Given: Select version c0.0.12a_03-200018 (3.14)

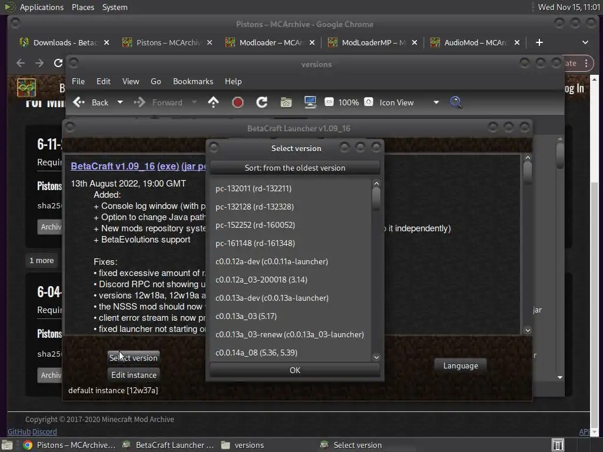Looking at the screenshot, I should 291,280.
